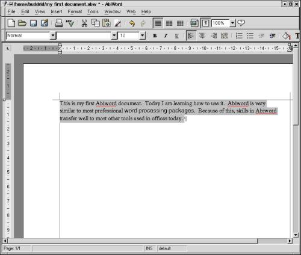
Task: Print the document using the printer icon
Action: [59, 23]
